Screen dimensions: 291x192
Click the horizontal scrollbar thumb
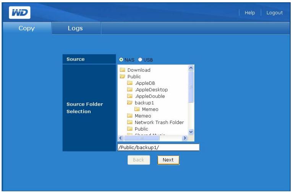tap(142, 138)
